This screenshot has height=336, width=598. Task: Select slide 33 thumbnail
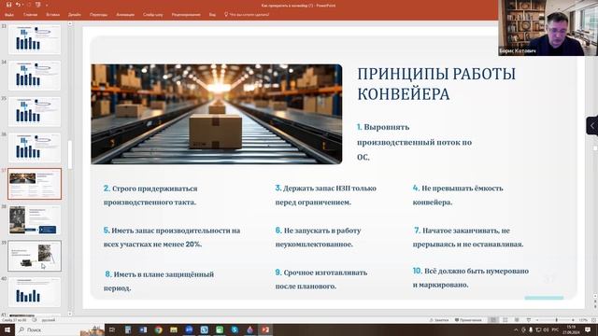tap(35, 39)
